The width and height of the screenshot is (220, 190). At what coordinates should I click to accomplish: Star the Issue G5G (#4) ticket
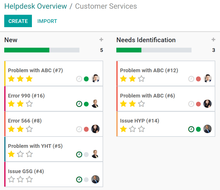(11, 179)
